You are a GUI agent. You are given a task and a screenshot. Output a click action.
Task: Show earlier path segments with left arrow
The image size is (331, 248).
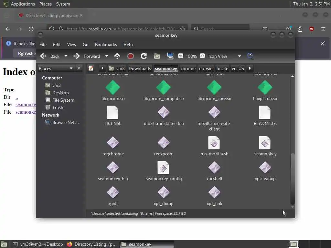(x=102, y=68)
